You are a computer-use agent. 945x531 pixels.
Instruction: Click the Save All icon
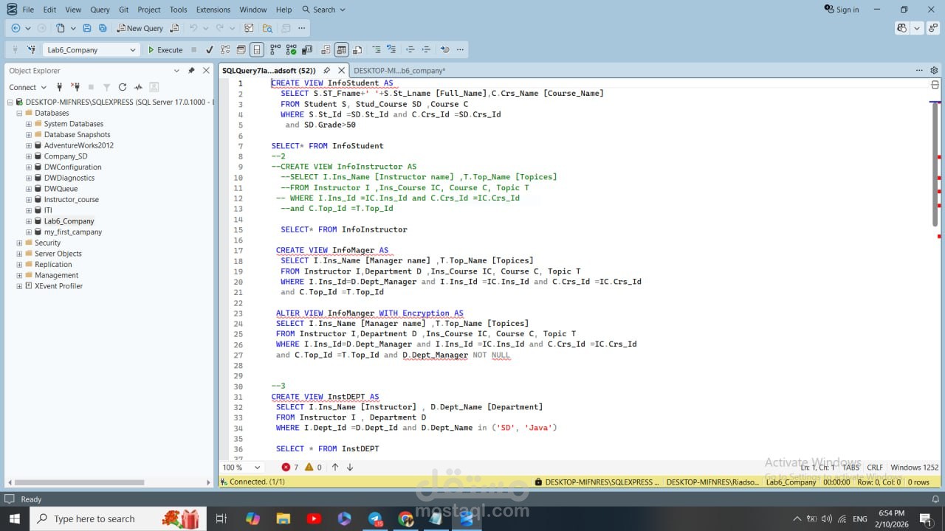tap(103, 28)
